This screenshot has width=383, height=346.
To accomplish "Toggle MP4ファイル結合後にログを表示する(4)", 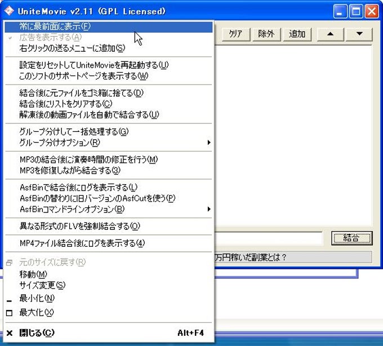I will tap(109, 243).
